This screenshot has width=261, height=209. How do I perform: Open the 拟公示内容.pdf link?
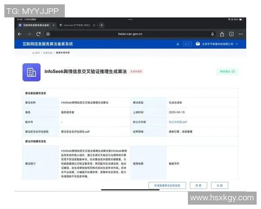pos(178,122)
